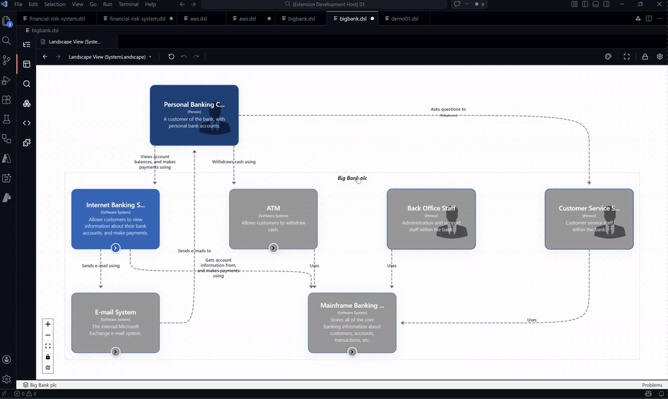Image resolution: width=668 pixels, height=399 pixels.
Task: Toggle the diagram toolbar lock
Action: [x=645, y=57]
